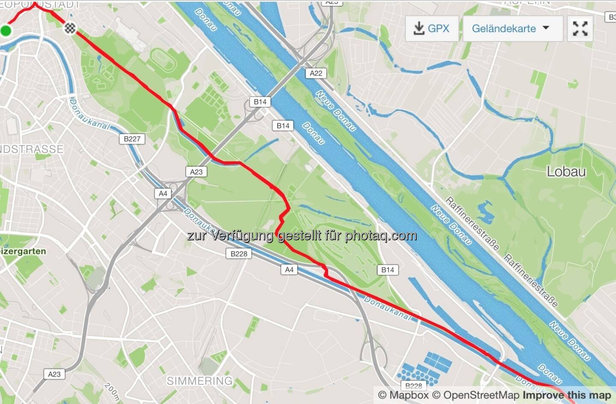
Task: Click the green start point marker
Action: pos(6,31)
